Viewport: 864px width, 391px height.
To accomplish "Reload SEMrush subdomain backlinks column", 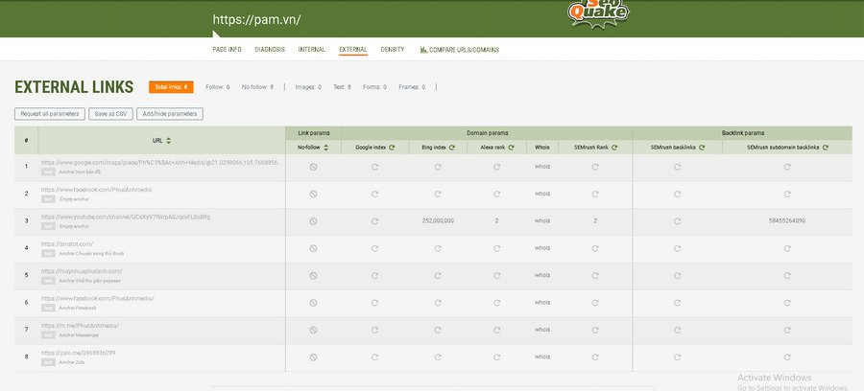I will (827, 148).
